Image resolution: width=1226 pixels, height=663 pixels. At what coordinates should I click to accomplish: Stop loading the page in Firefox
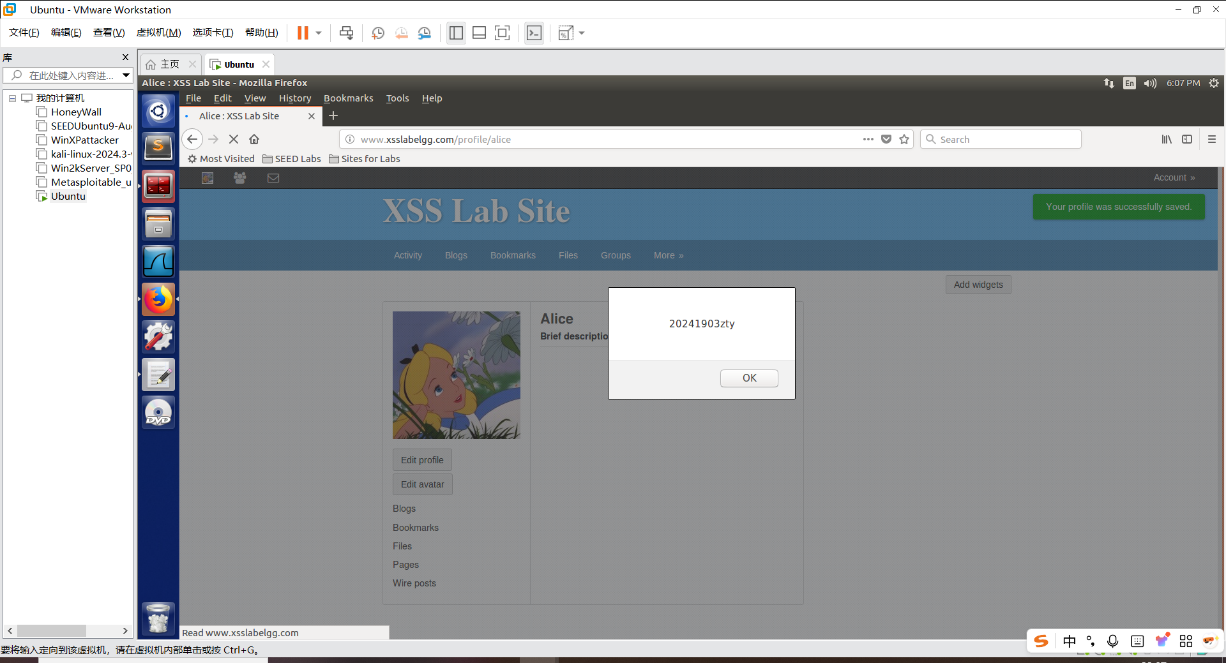point(234,139)
